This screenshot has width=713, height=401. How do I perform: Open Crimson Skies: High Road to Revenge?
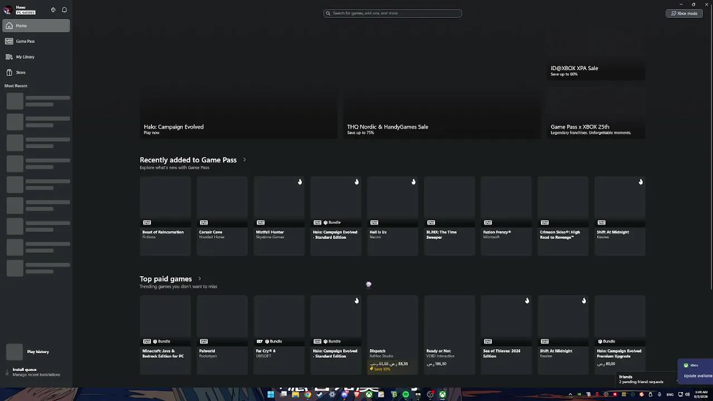(x=563, y=216)
